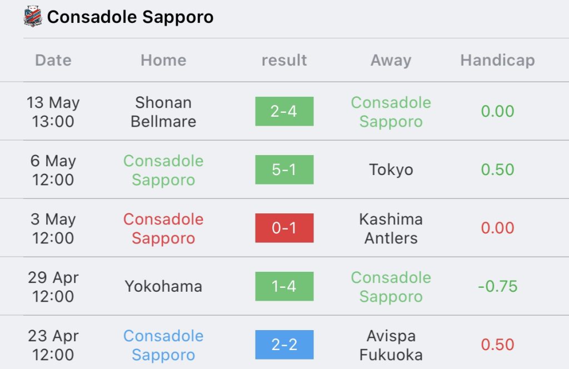This screenshot has width=569, height=369.
Task: Select the 29 Apr 12:00 match date
Action: [53, 287]
